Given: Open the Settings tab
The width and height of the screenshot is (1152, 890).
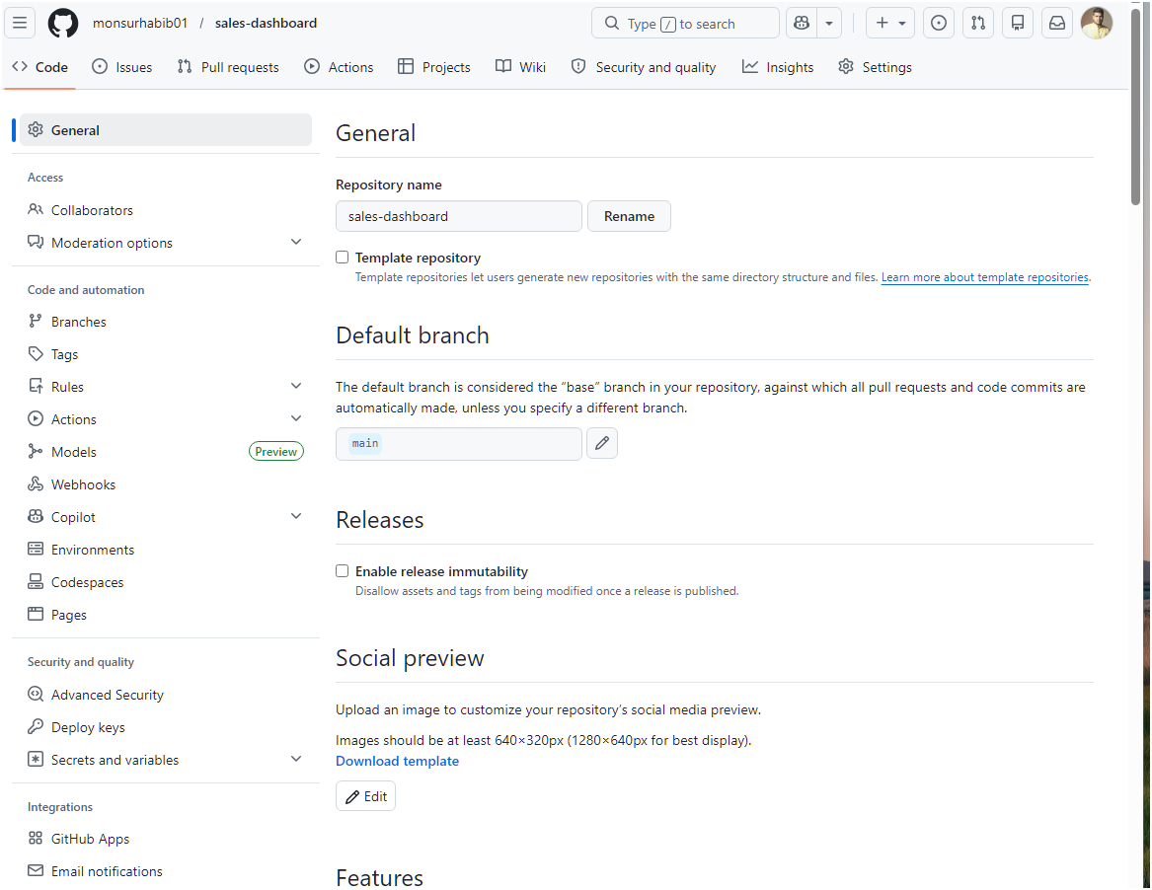Looking at the screenshot, I should 875,67.
